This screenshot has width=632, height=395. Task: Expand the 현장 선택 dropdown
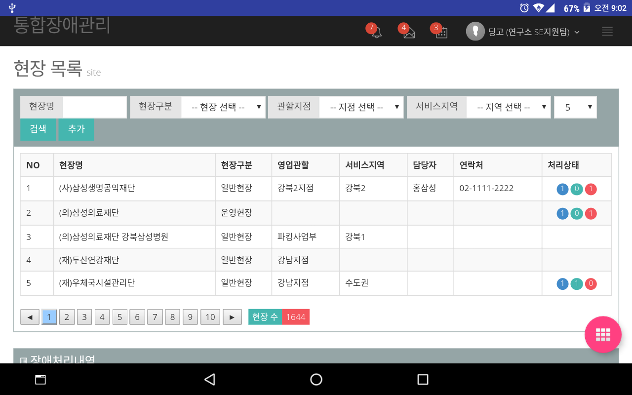coord(223,107)
